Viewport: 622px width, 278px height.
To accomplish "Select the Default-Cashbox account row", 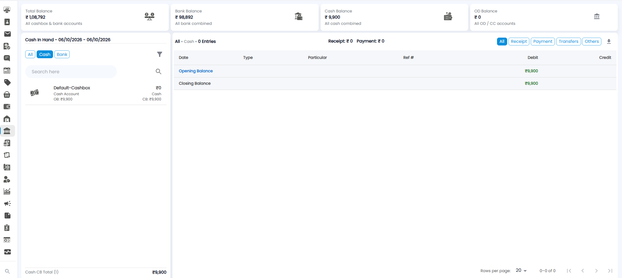I will coord(96,93).
